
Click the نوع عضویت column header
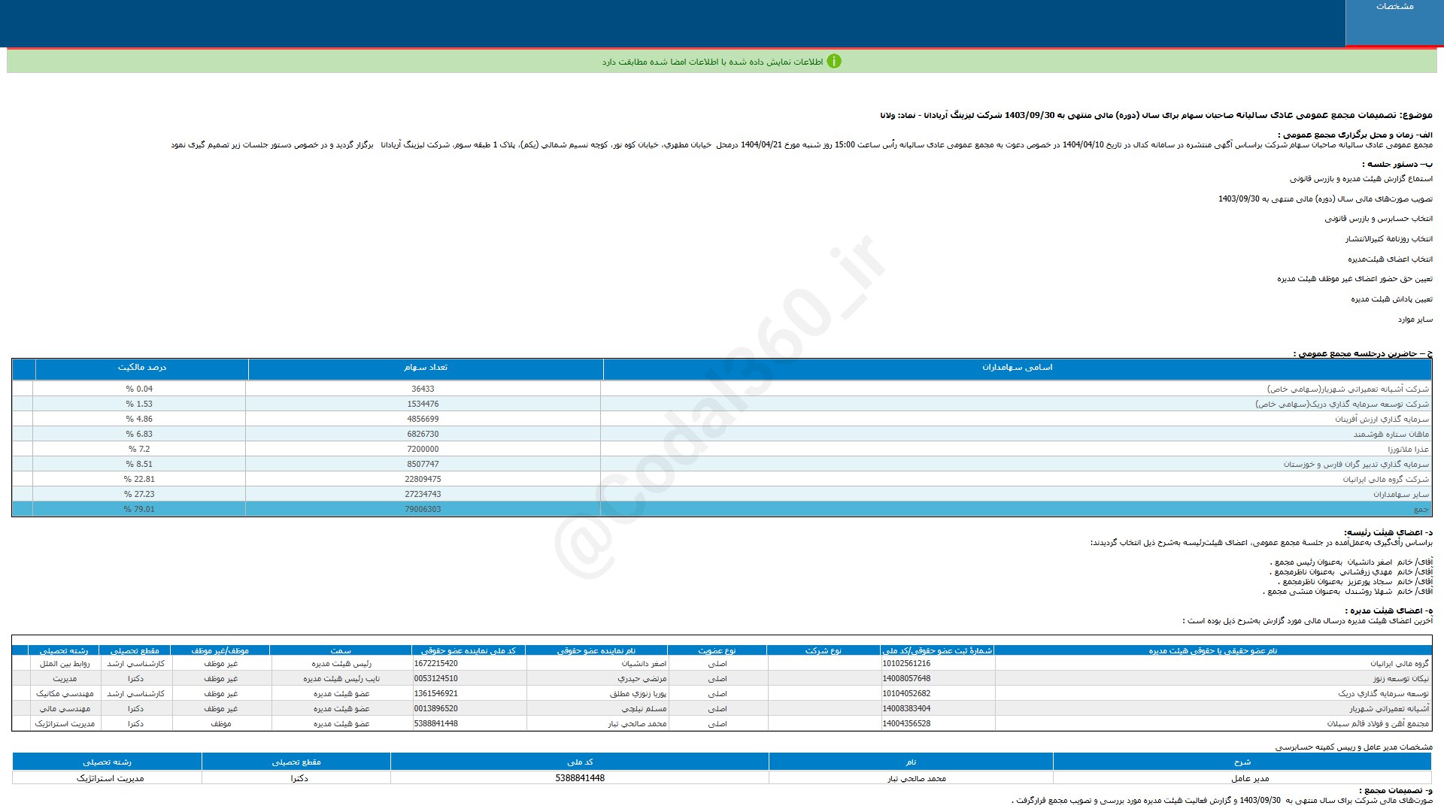click(717, 650)
